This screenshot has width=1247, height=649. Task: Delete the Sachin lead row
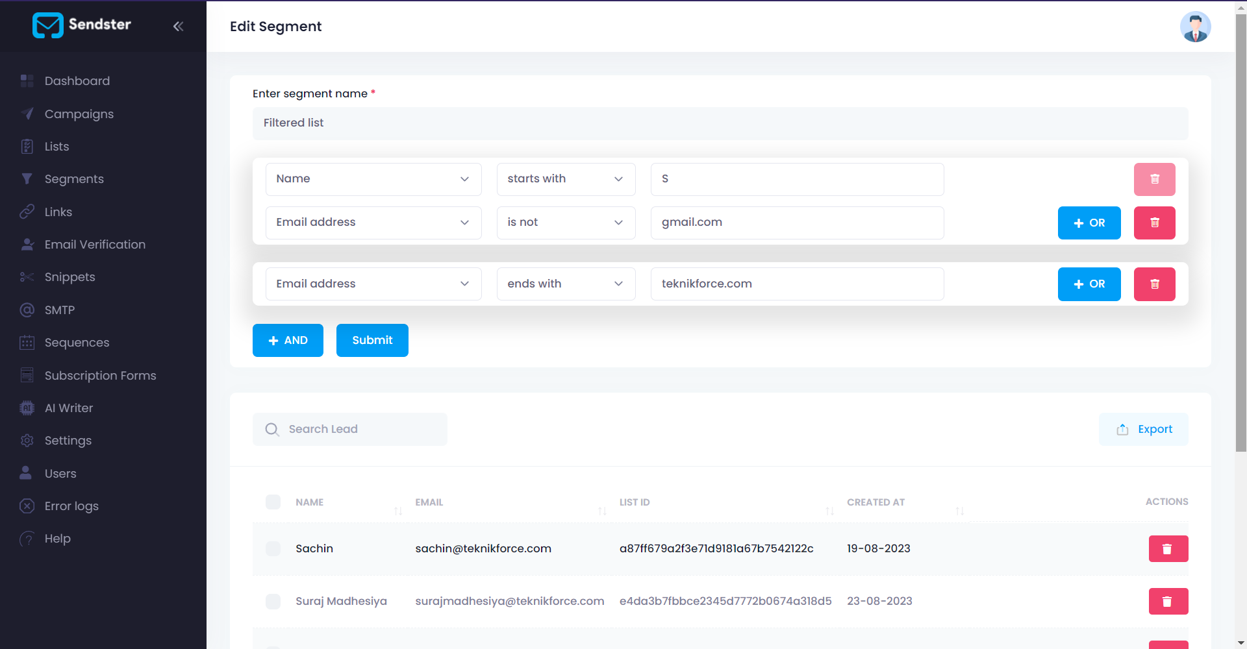(1168, 549)
